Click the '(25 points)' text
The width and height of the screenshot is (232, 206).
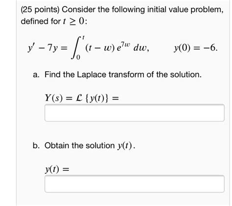[x=40, y=10]
